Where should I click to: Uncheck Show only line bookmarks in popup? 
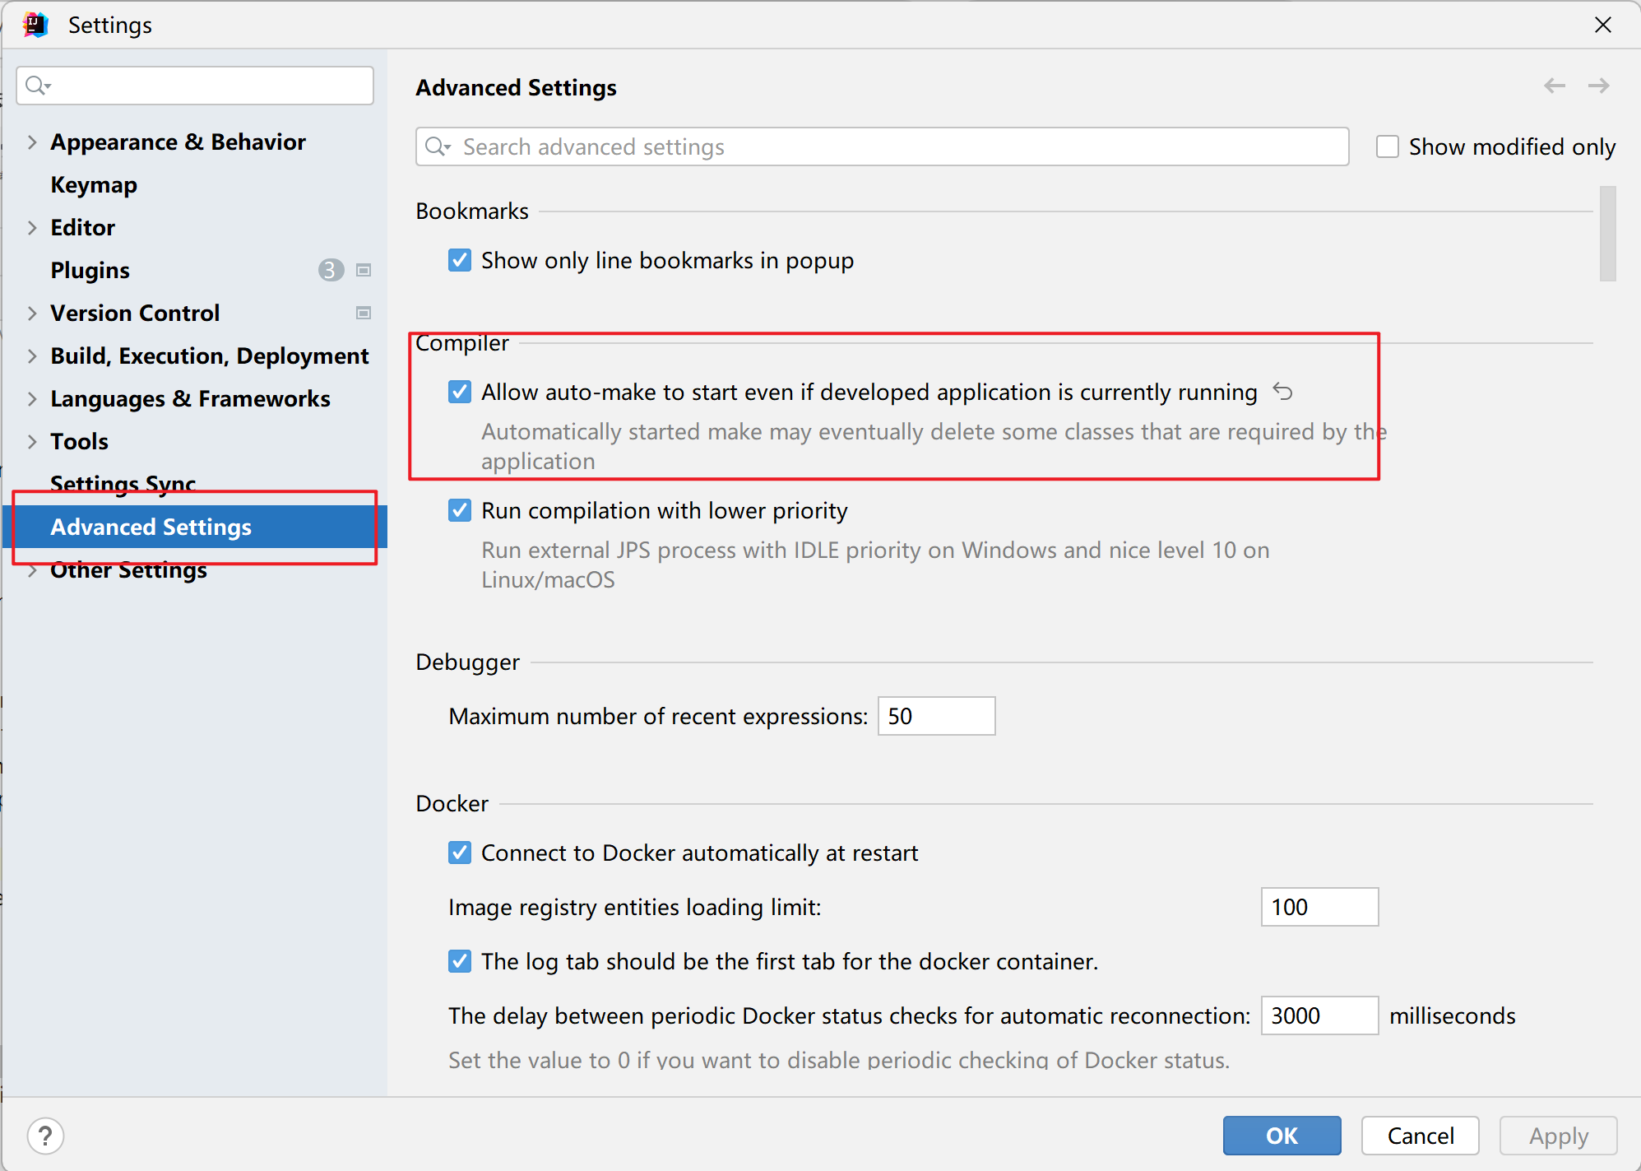pos(460,260)
